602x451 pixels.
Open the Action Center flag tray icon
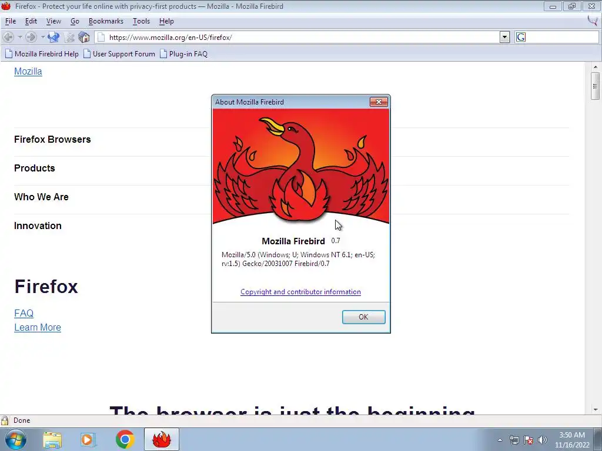click(x=529, y=440)
